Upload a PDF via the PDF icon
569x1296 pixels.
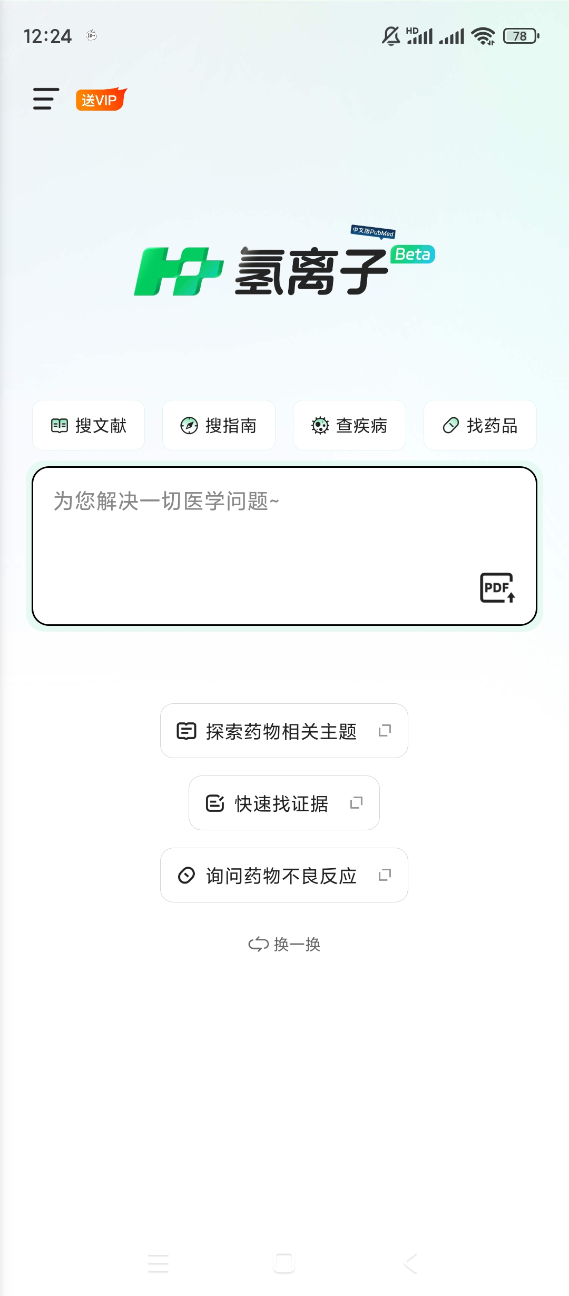click(497, 587)
